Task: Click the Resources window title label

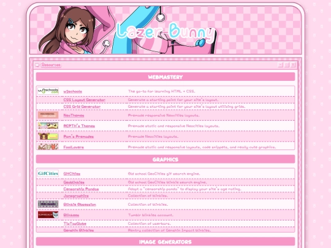Action: point(51,65)
